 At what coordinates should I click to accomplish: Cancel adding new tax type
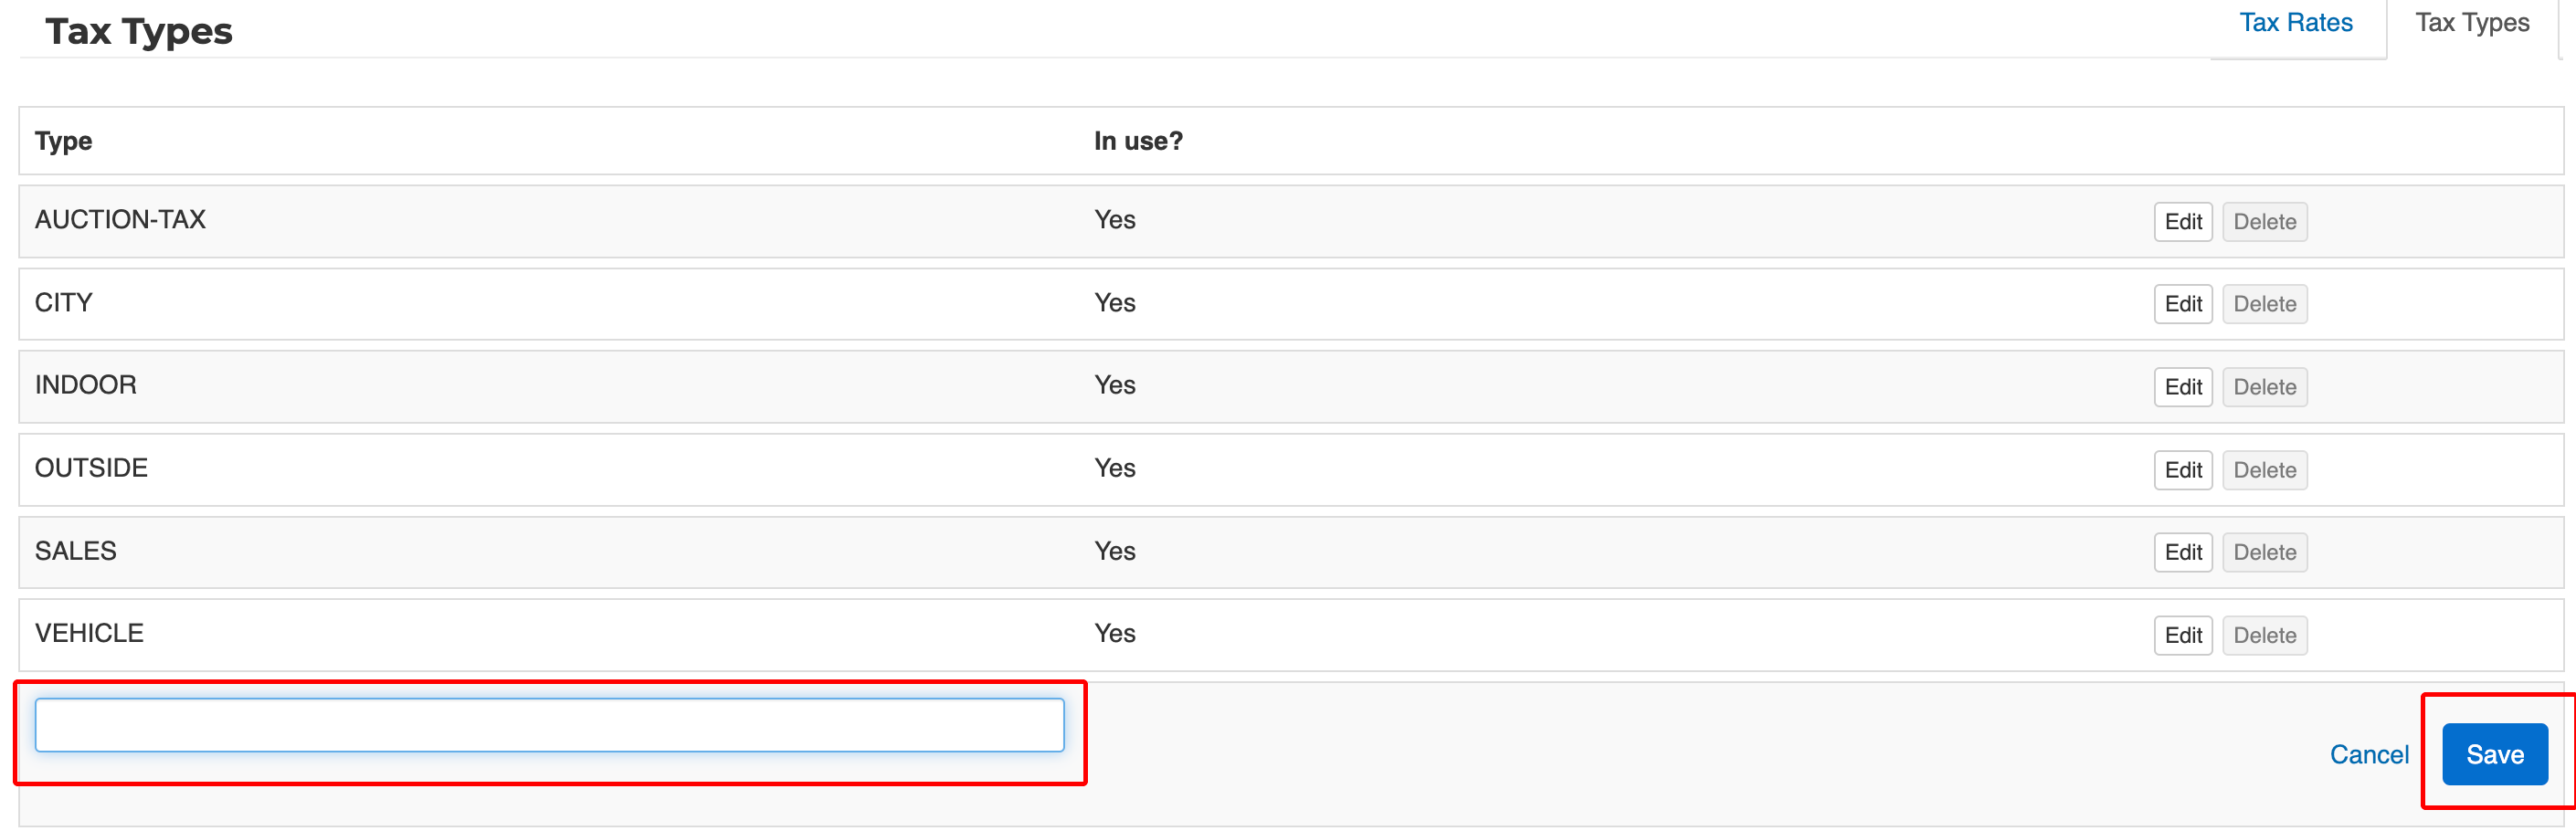(x=2368, y=754)
